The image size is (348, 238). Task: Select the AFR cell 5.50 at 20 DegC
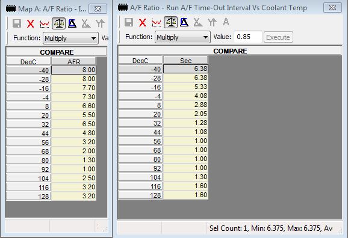click(73, 115)
